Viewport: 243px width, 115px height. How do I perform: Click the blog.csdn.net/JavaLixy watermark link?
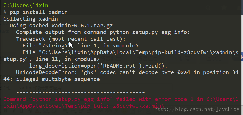coord(197,109)
